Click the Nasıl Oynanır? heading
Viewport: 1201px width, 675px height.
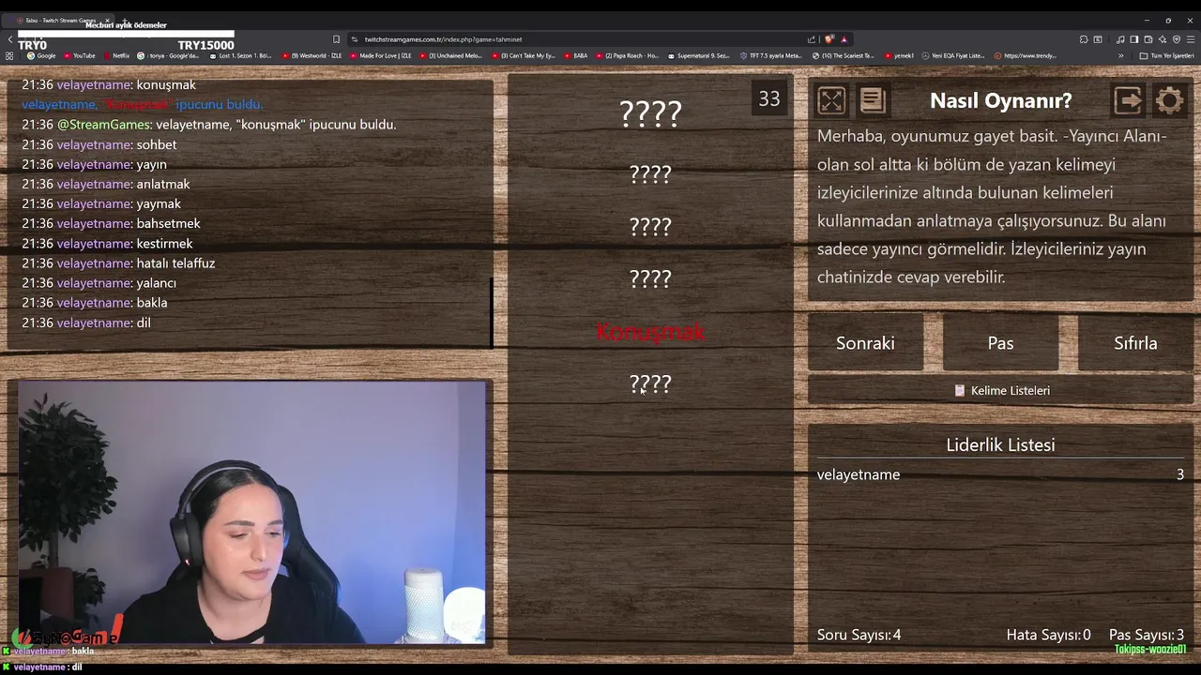pos(1000,100)
